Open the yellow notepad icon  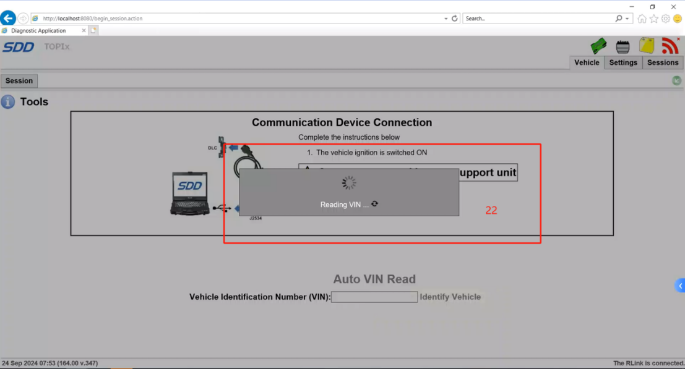click(x=647, y=46)
